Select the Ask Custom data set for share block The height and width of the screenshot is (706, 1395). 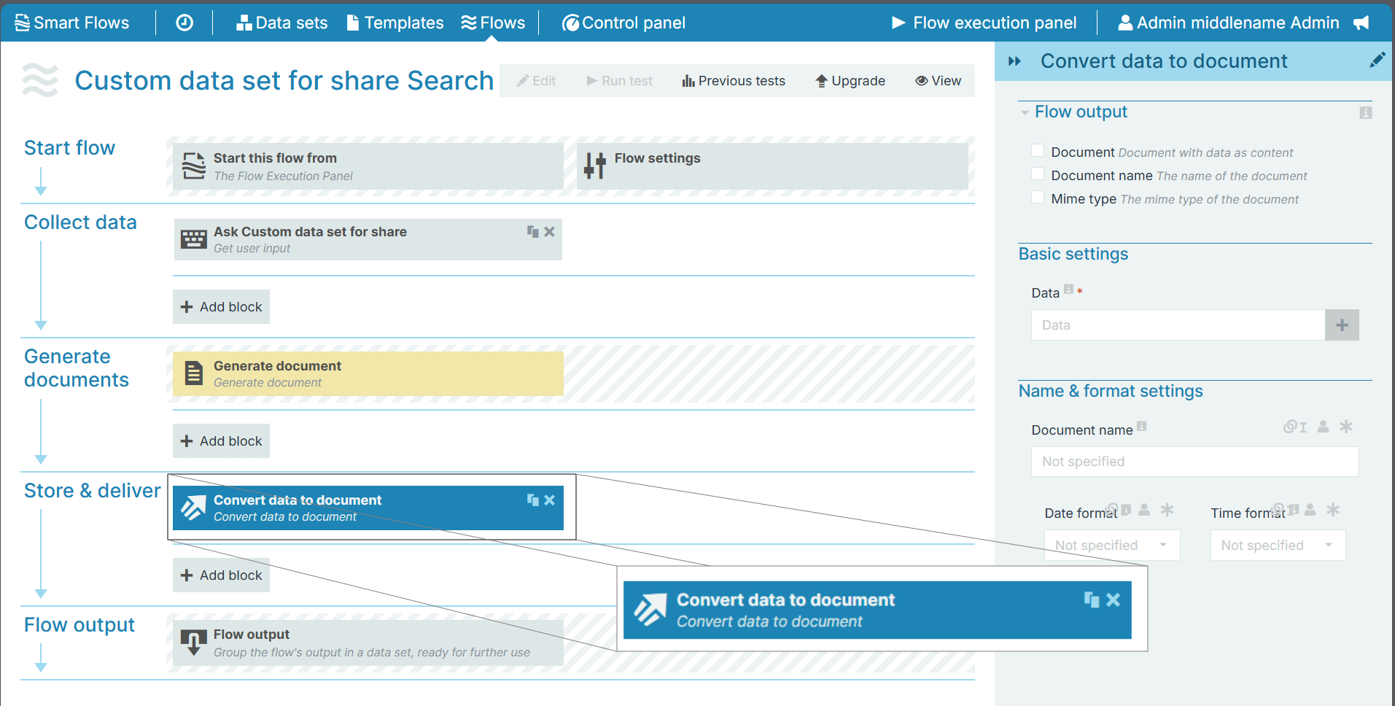coord(368,239)
